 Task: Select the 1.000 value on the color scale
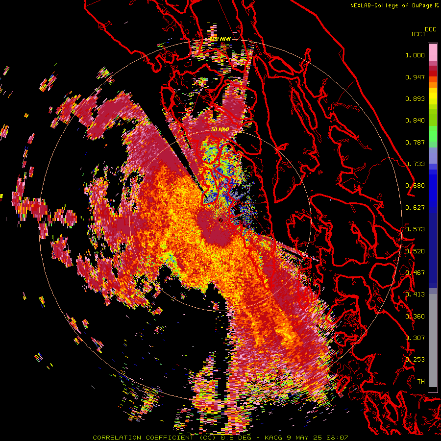415,55
